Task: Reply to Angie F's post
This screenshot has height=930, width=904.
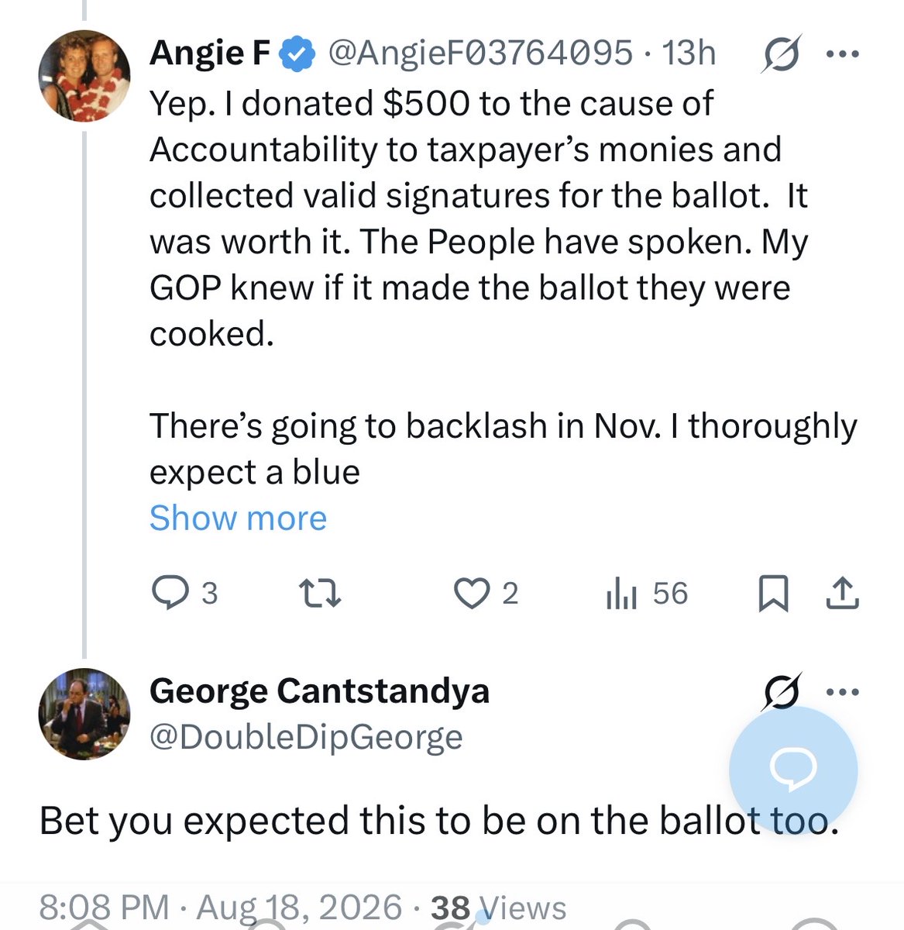Action: pyautogui.click(x=184, y=594)
